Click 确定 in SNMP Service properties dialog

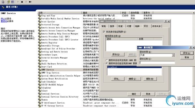coord(134,94)
